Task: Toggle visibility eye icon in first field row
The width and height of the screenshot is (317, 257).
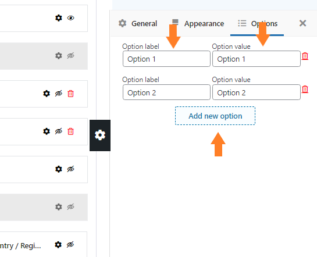Action: (70, 18)
